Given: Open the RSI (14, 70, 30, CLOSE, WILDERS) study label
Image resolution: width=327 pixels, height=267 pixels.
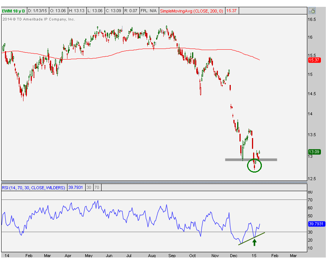Looking at the screenshot, I should point(34,187).
